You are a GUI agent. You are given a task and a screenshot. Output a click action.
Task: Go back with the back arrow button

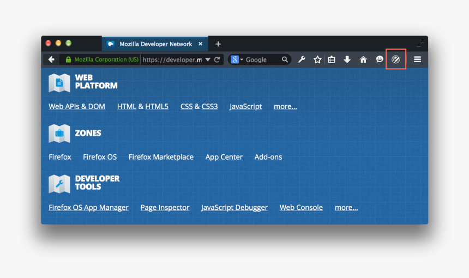[x=51, y=59]
